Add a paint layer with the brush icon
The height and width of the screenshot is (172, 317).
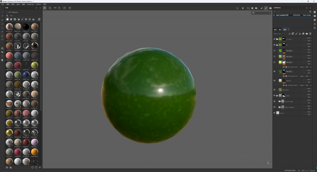point(296,34)
